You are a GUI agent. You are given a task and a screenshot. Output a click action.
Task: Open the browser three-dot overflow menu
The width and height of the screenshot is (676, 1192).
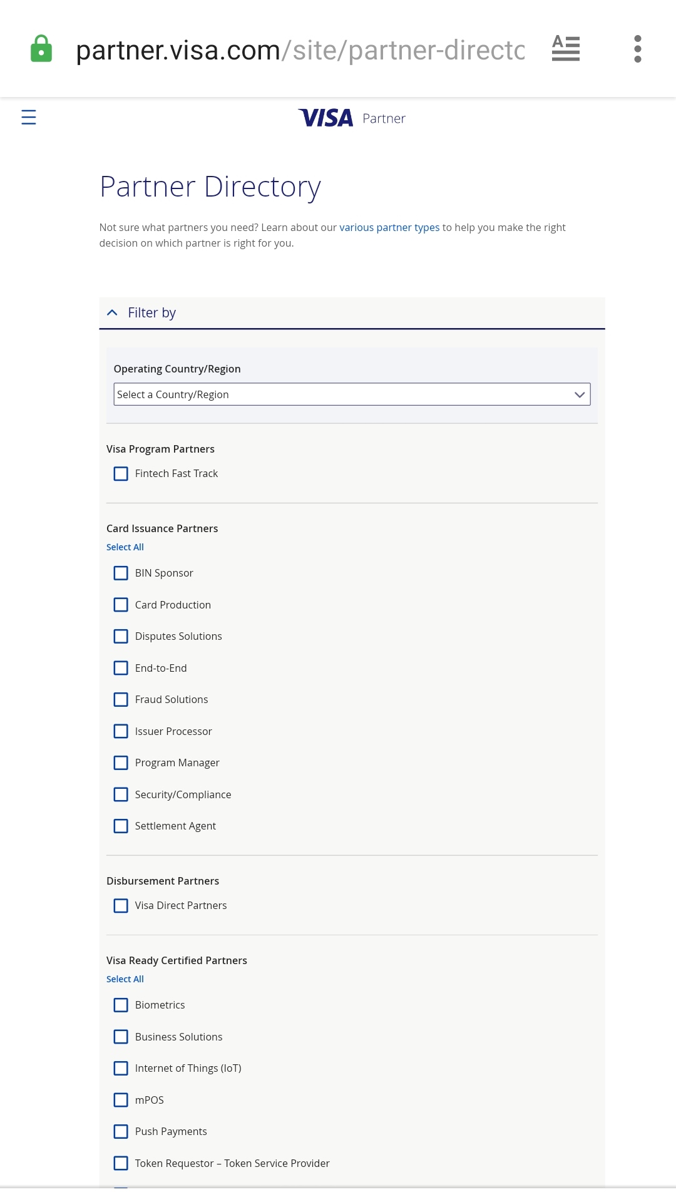(637, 49)
